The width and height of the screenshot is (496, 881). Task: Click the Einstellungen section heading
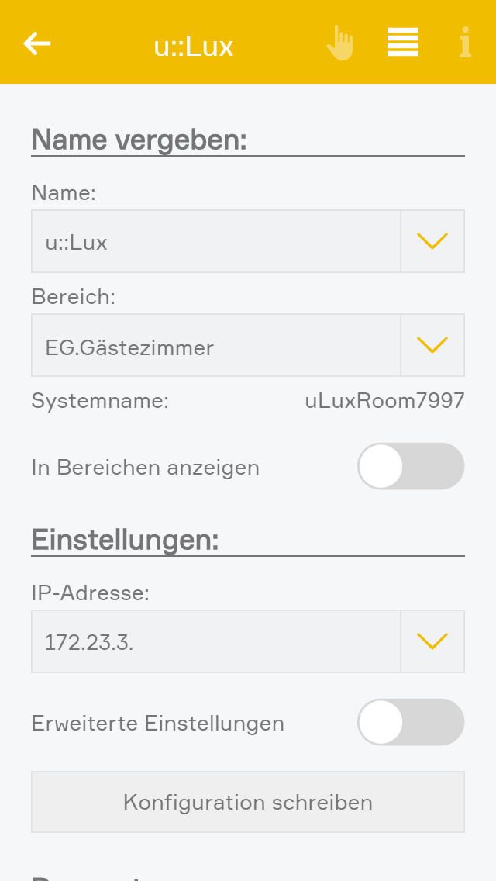[x=126, y=540]
